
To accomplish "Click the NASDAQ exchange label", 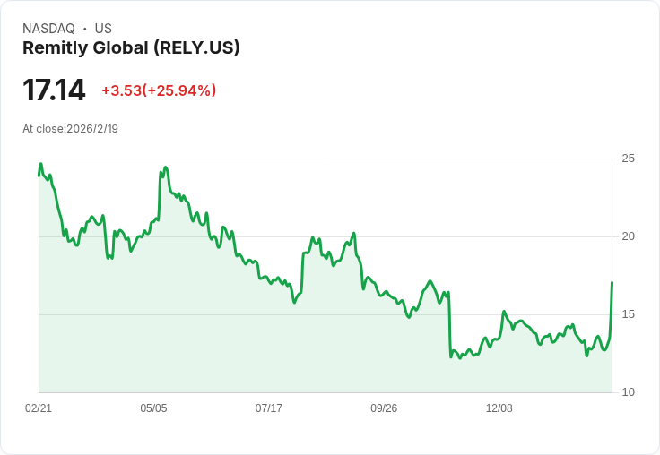I will pos(48,29).
